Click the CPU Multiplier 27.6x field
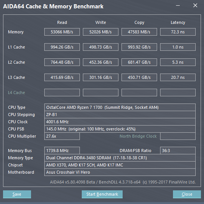 click(62, 136)
